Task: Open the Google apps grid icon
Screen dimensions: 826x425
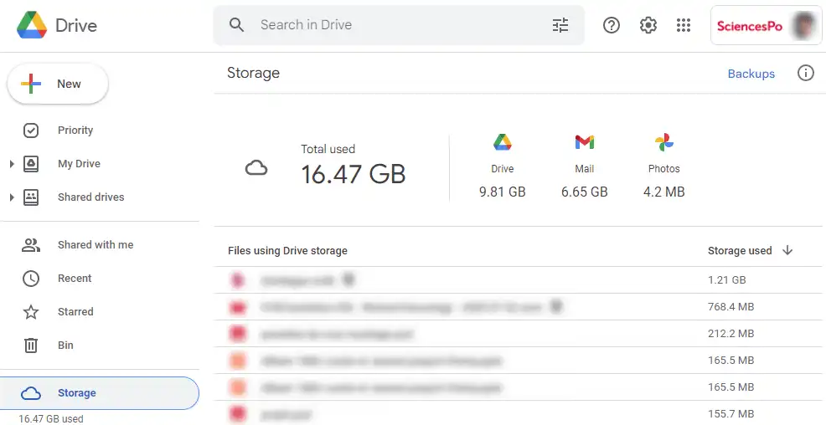Action: [684, 25]
